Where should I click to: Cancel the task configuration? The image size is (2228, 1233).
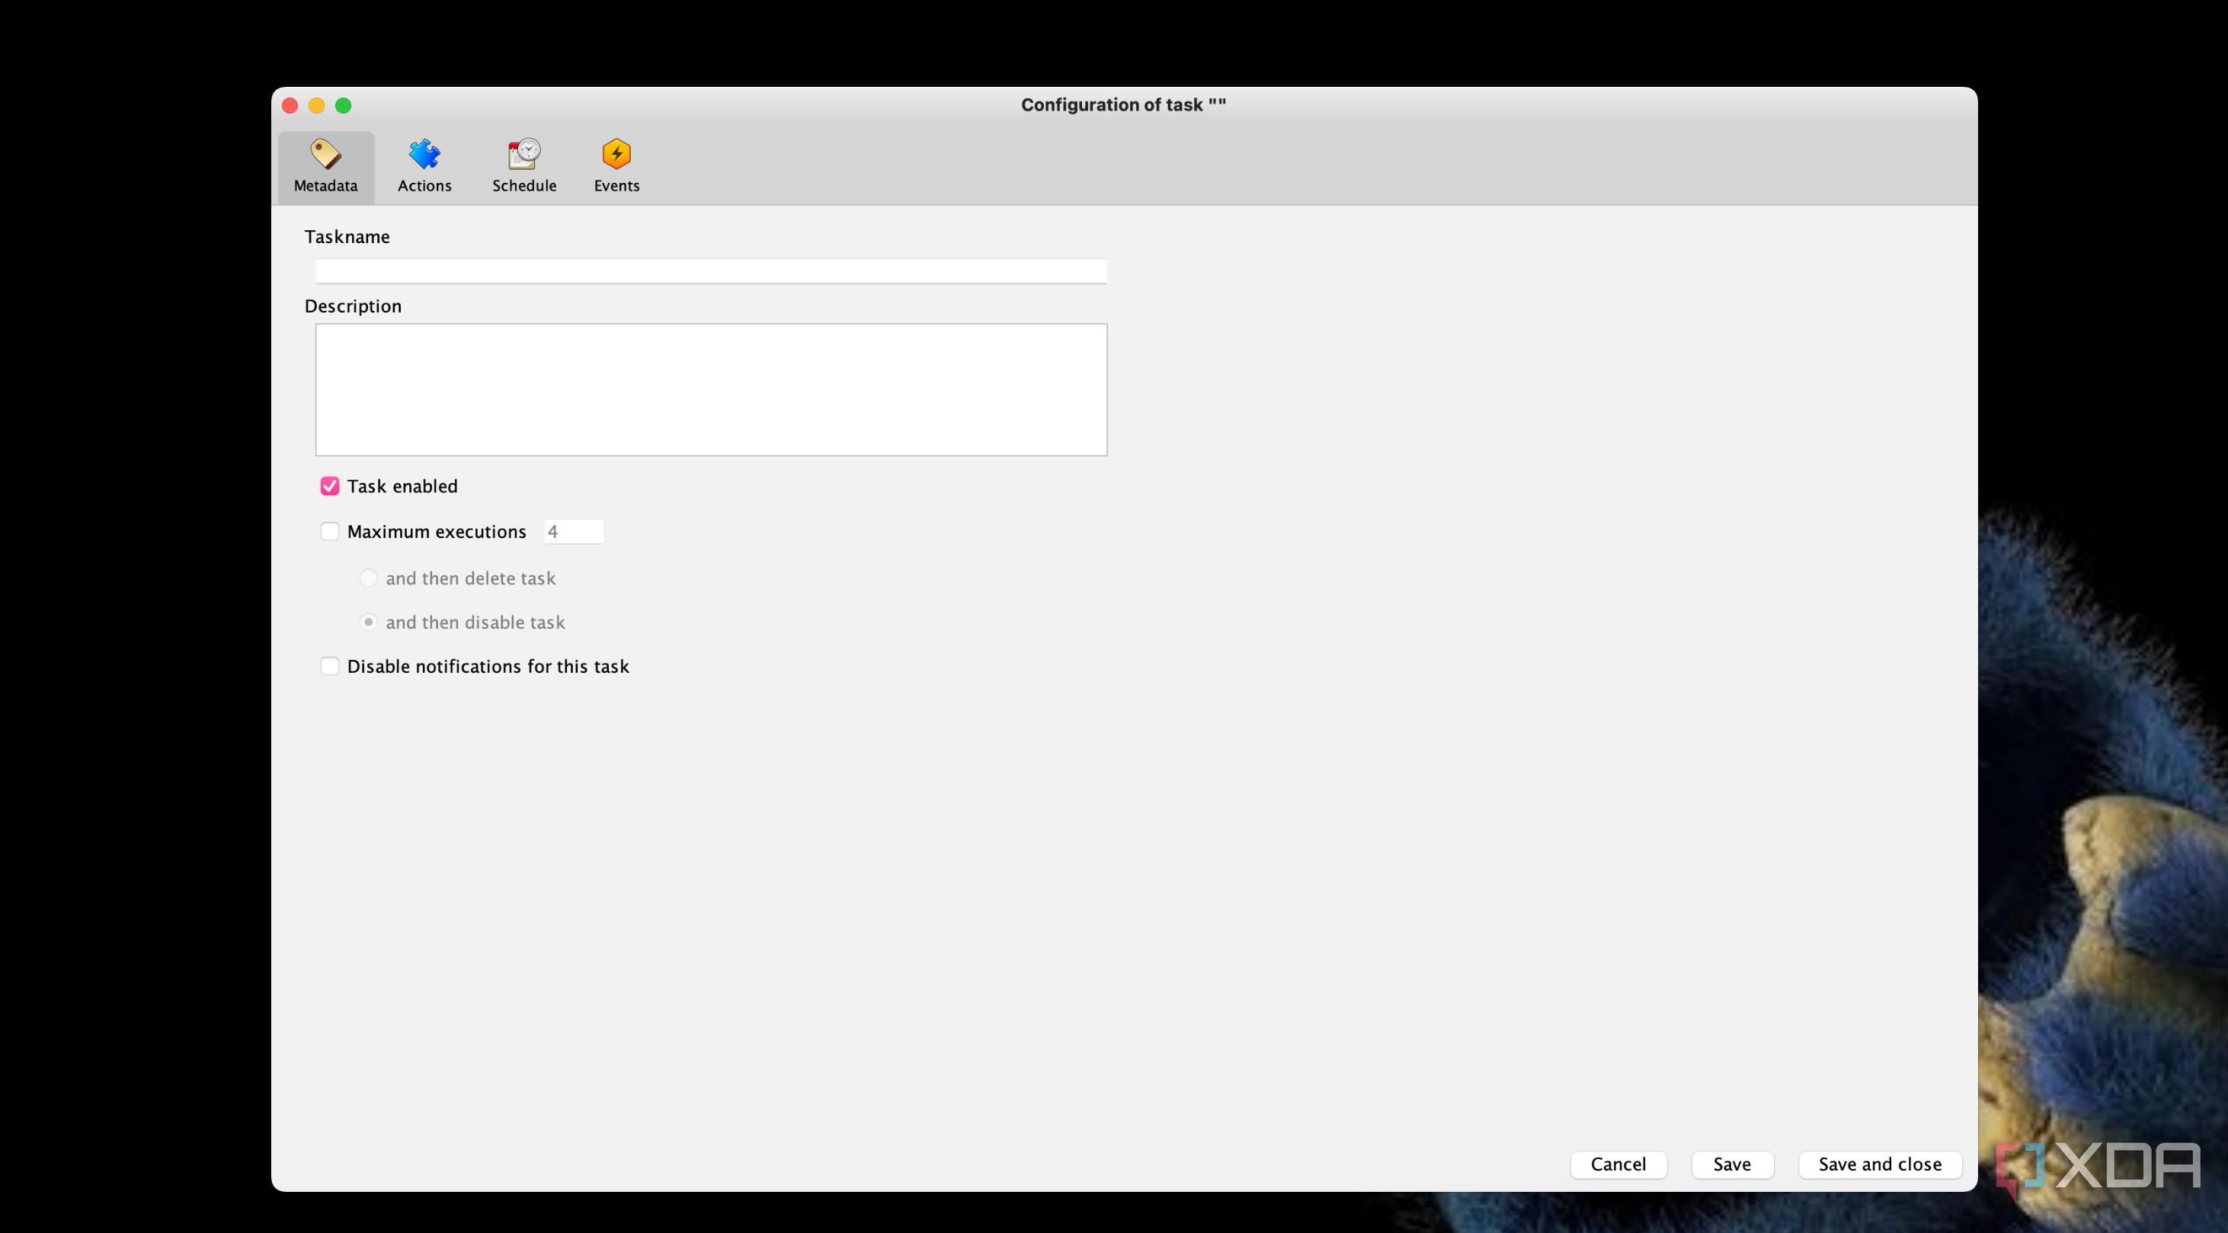point(1618,1164)
